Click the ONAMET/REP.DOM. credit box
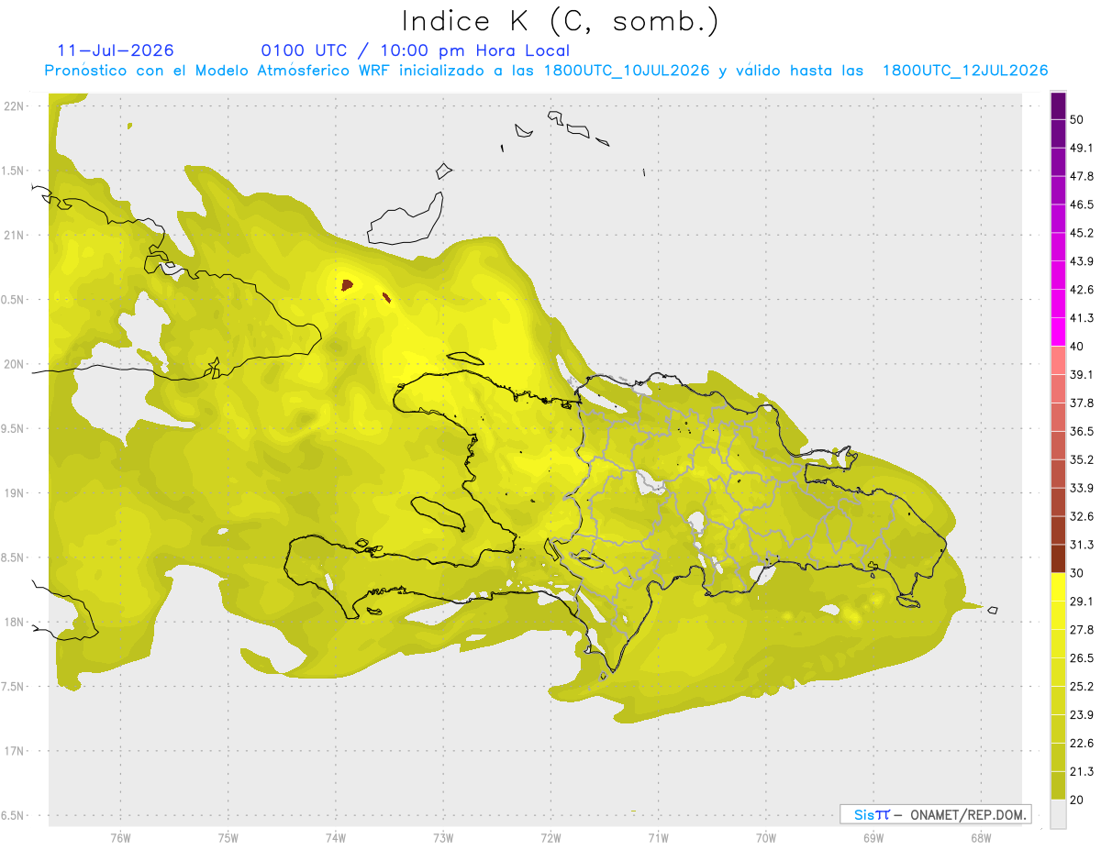 935,814
